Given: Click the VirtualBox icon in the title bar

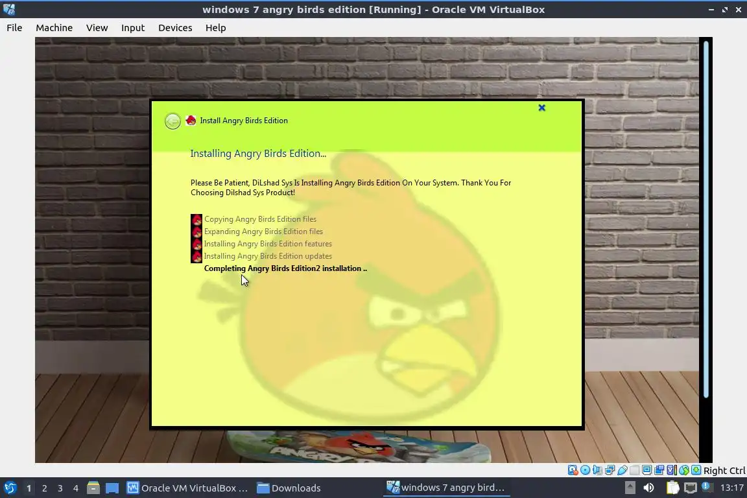Looking at the screenshot, I should (8, 9).
